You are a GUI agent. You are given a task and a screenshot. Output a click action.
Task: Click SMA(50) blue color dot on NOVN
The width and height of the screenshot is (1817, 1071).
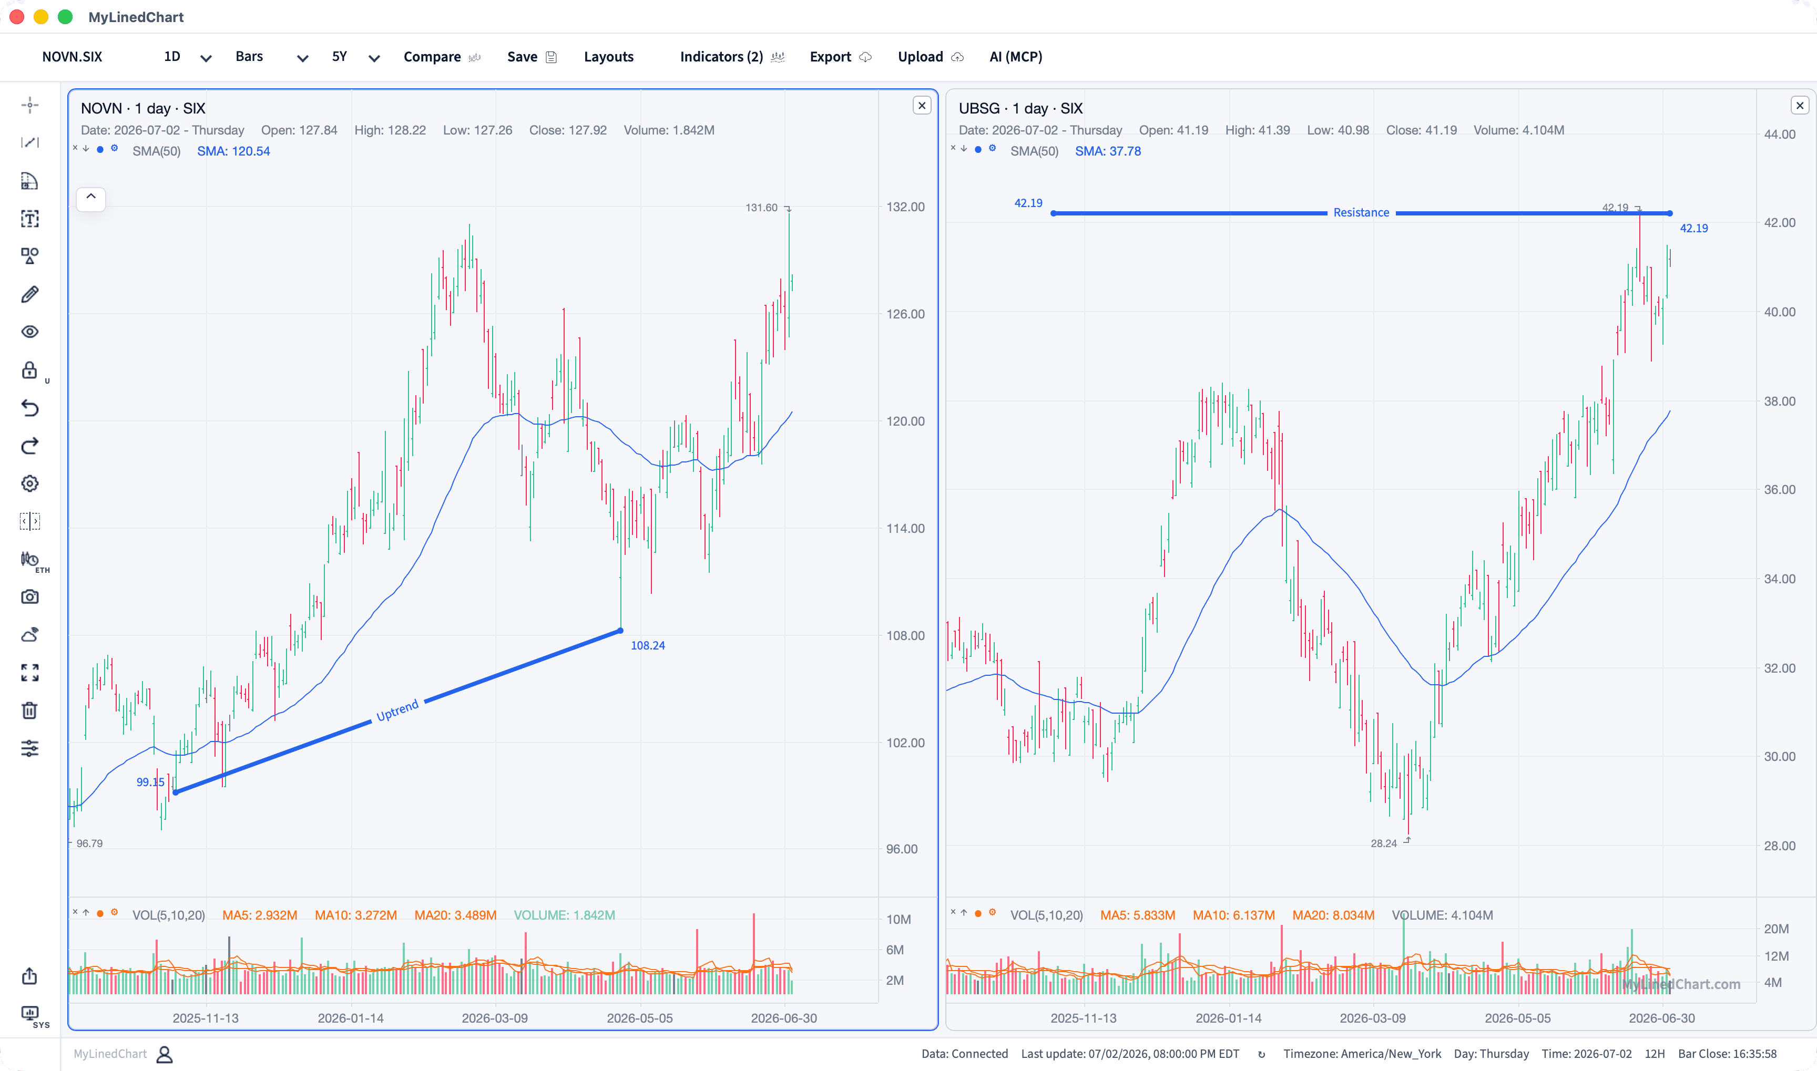tap(100, 149)
